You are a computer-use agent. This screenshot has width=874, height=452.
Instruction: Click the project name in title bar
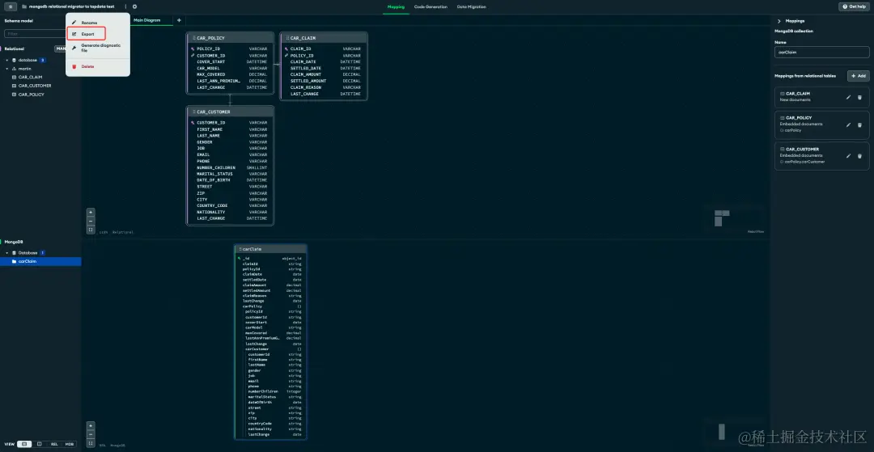click(x=71, y=6)
